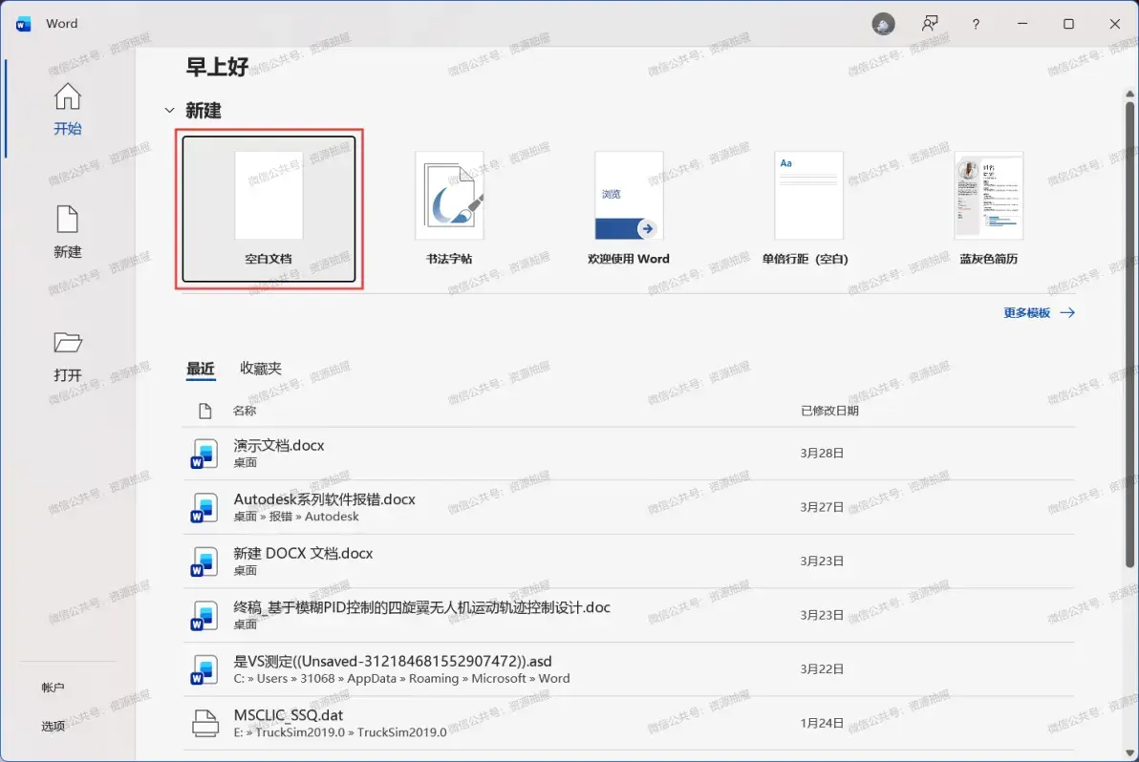Open 新建 DOCX 文档.docx

(x=629, y=561)
